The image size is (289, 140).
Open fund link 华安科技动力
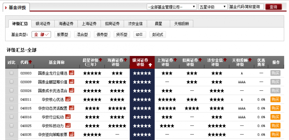click(53, 126)
